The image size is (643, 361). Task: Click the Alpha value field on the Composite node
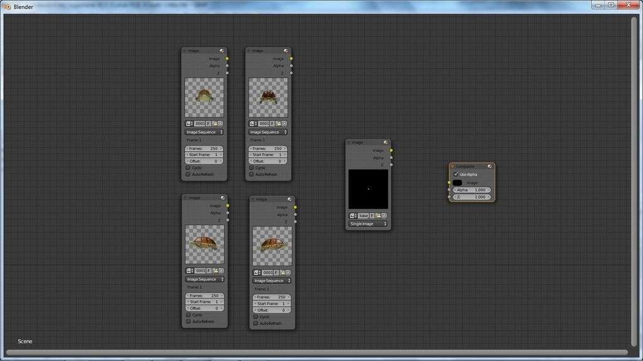click(x=472, y=190)
